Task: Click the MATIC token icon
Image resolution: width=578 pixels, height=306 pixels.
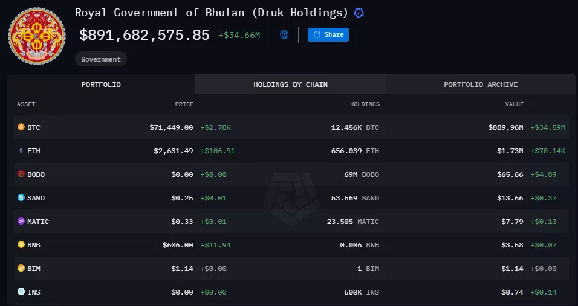Action: (21, 222)
